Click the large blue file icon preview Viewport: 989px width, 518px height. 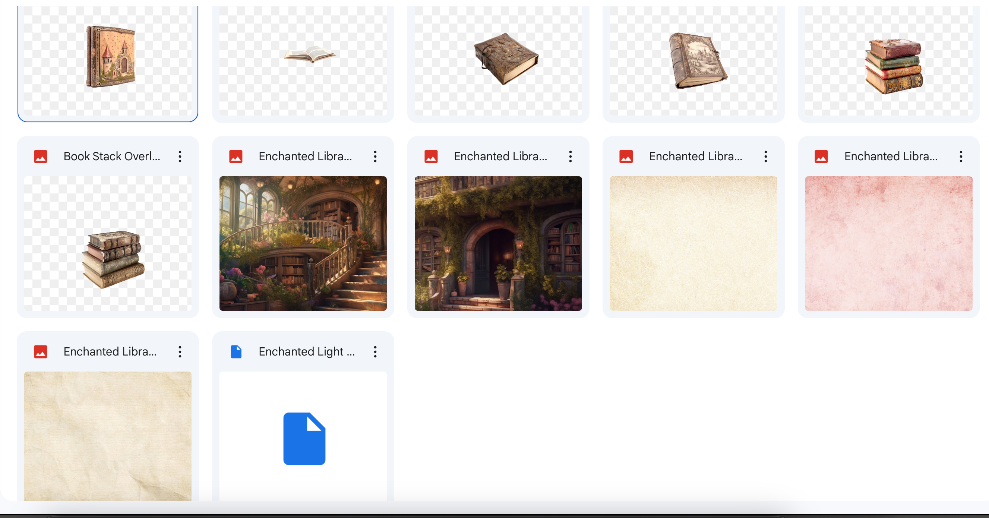click(x=304, y=438)
